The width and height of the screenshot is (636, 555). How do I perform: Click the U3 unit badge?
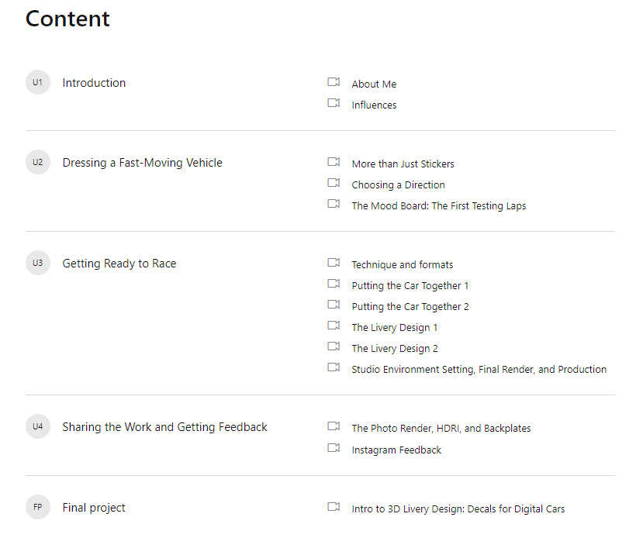pos(38,263)
